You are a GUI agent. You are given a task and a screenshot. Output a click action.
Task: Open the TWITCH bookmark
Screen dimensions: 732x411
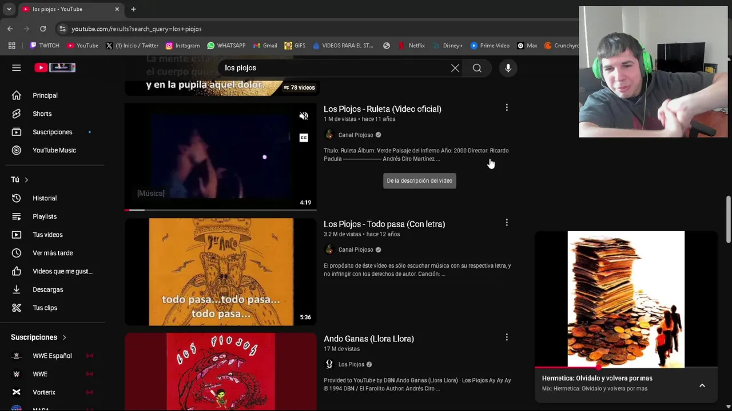(45, 46)
